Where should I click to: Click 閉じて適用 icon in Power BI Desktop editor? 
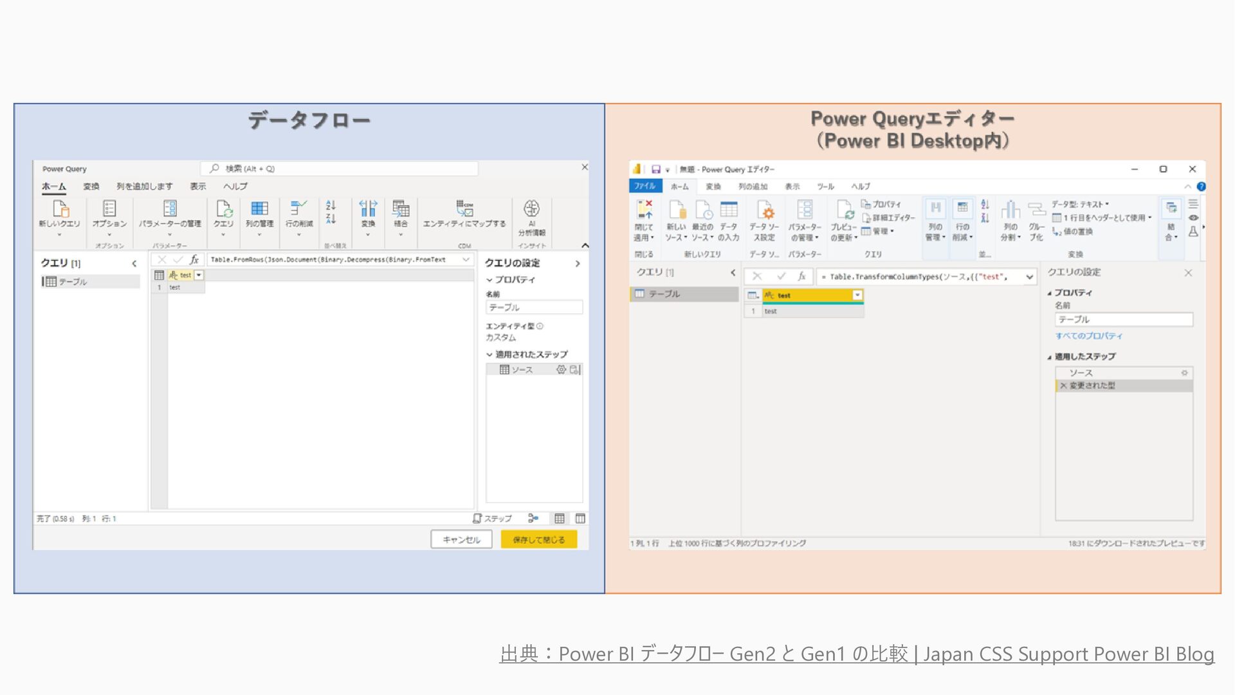(644, 210)
